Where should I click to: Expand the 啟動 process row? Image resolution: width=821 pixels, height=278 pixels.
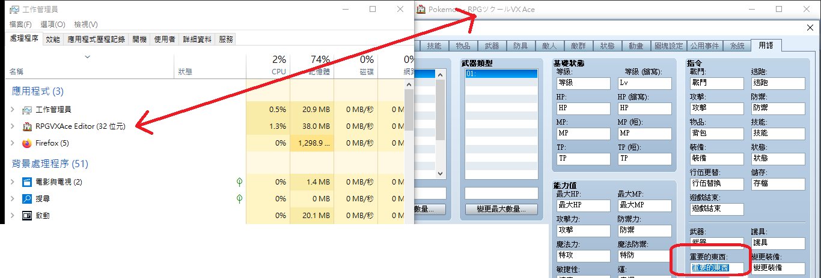[x=13, y=215]
